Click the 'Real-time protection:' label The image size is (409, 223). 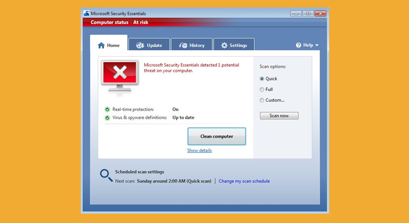[x=133, y=109]
